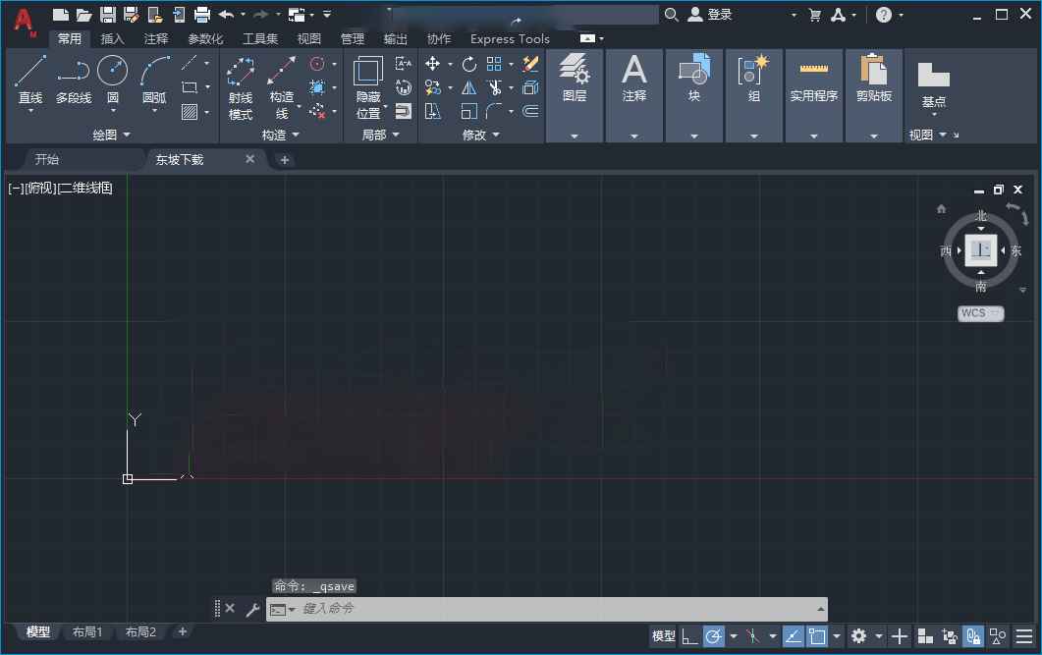This screenshot has height=655, width=1042.
Task: Open the WCS coordinate system dropdown
Action: pyautogui.click(x=981, y=313)
